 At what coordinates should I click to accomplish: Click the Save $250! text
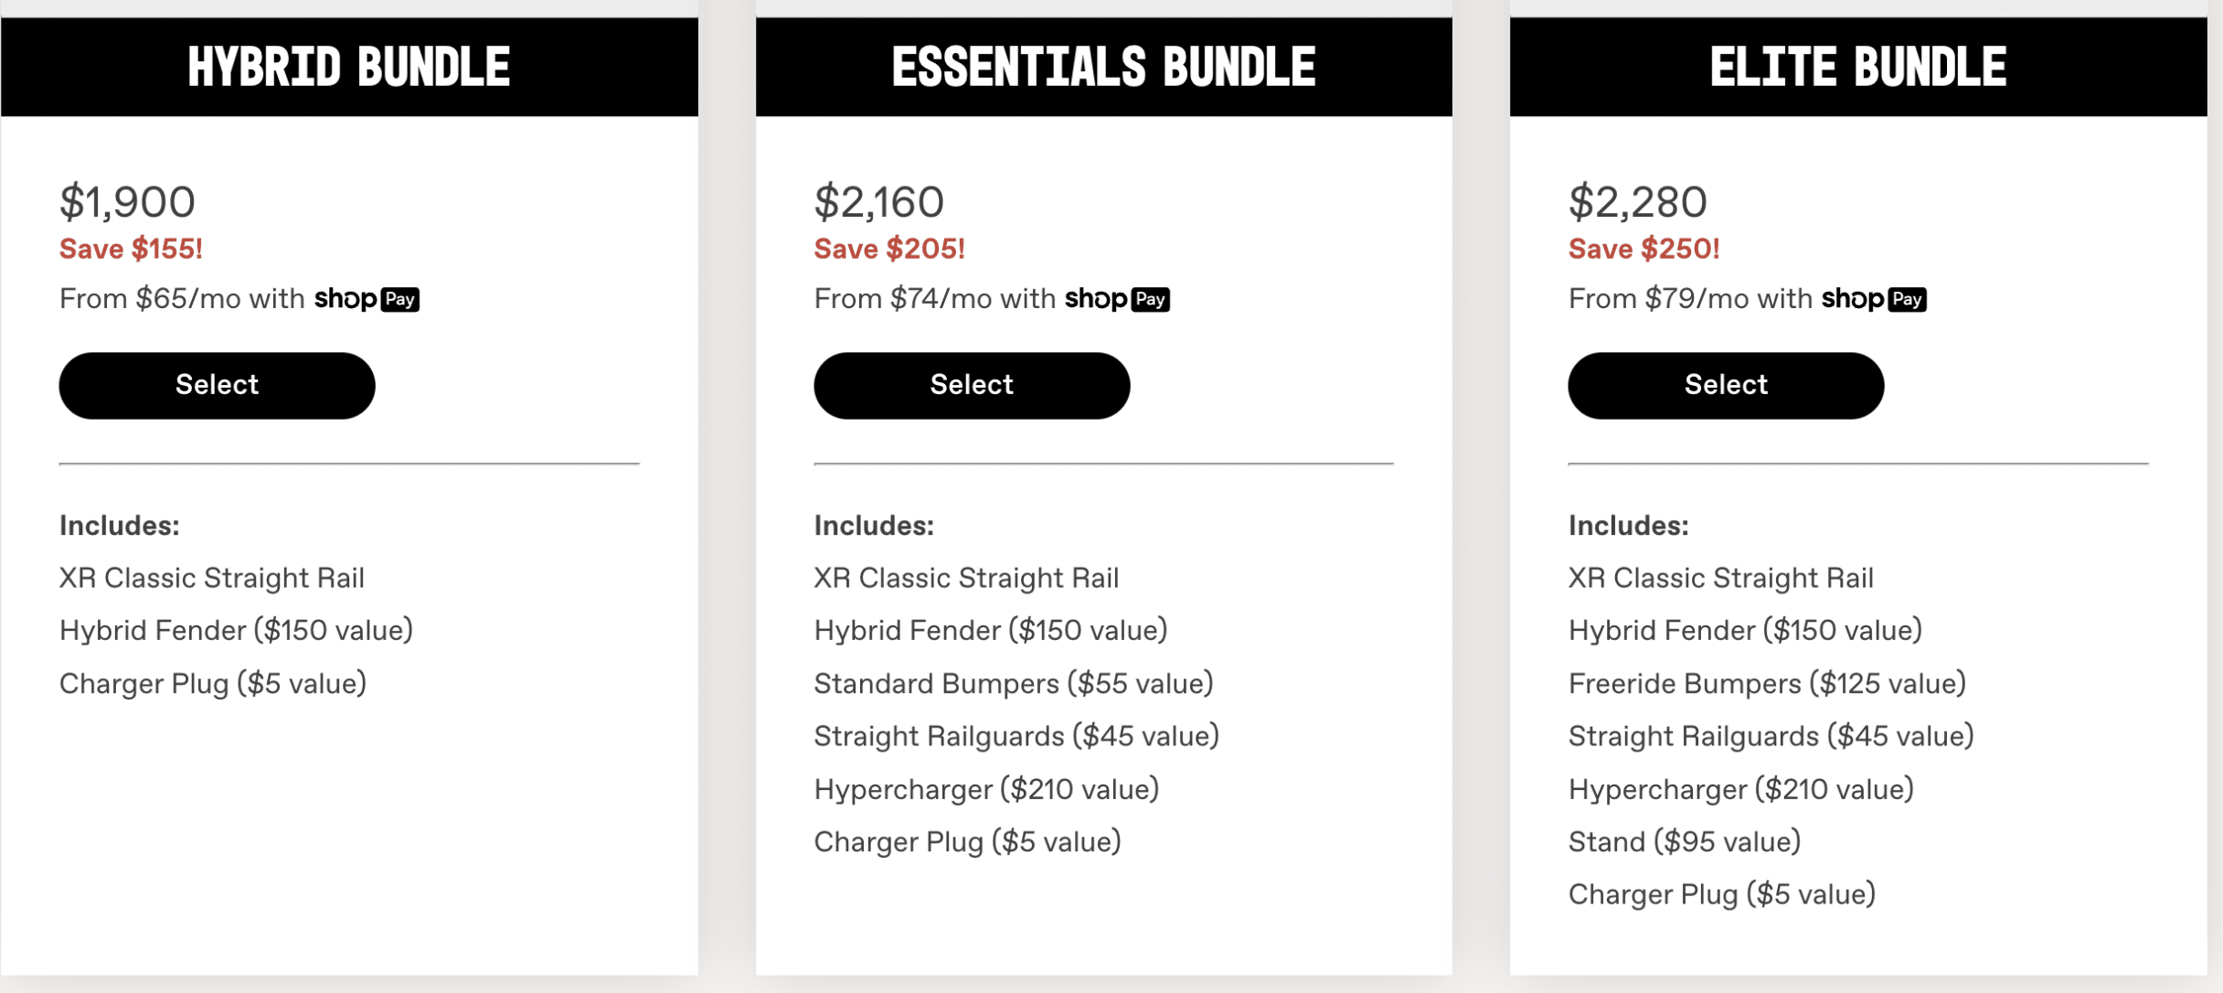tap(1643, 249)
